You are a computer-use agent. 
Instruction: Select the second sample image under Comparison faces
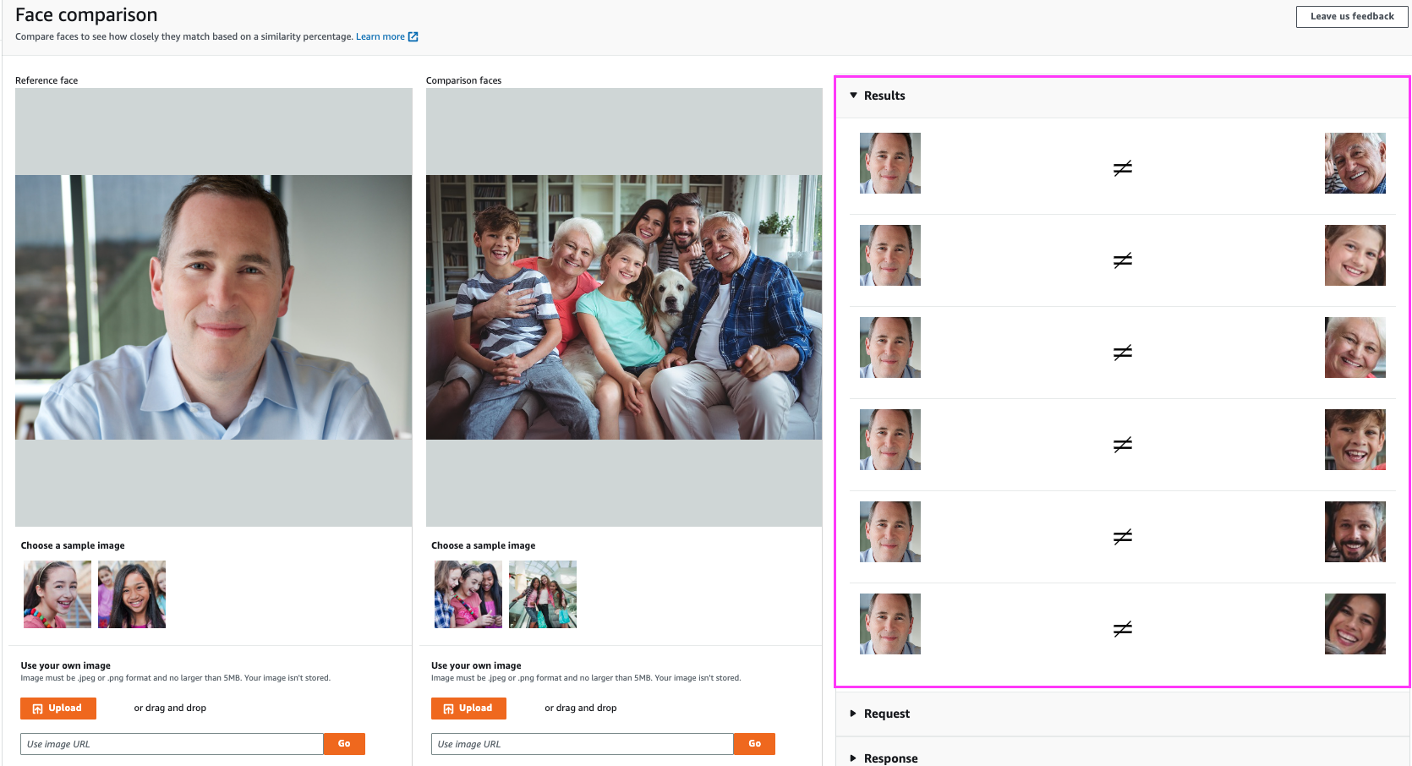point(542,594)
